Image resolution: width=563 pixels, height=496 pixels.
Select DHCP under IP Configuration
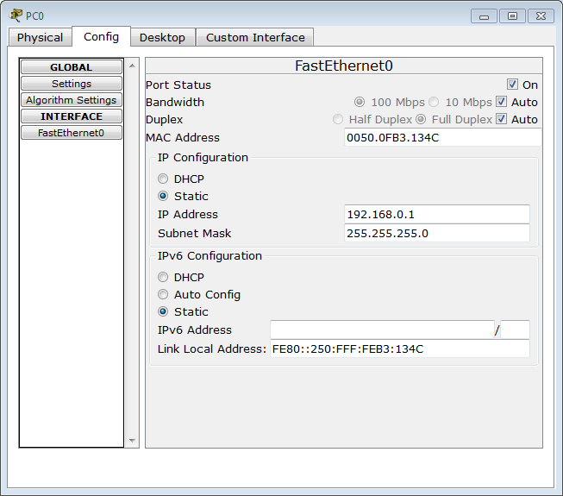[x=163, y=179]
